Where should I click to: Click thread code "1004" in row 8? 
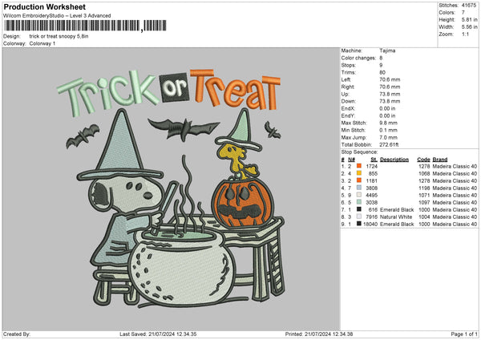424,217
